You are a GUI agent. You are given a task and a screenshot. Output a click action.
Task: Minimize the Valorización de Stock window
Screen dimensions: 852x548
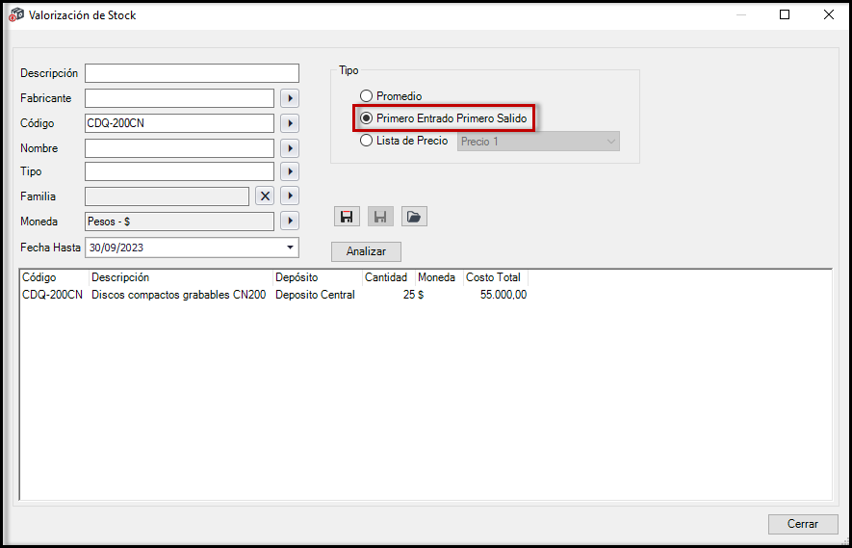[x=740, y=14]
